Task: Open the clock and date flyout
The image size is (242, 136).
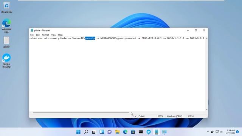Action: point(230,132)
